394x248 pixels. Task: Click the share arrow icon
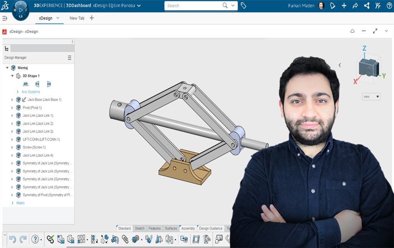point(355,5)
